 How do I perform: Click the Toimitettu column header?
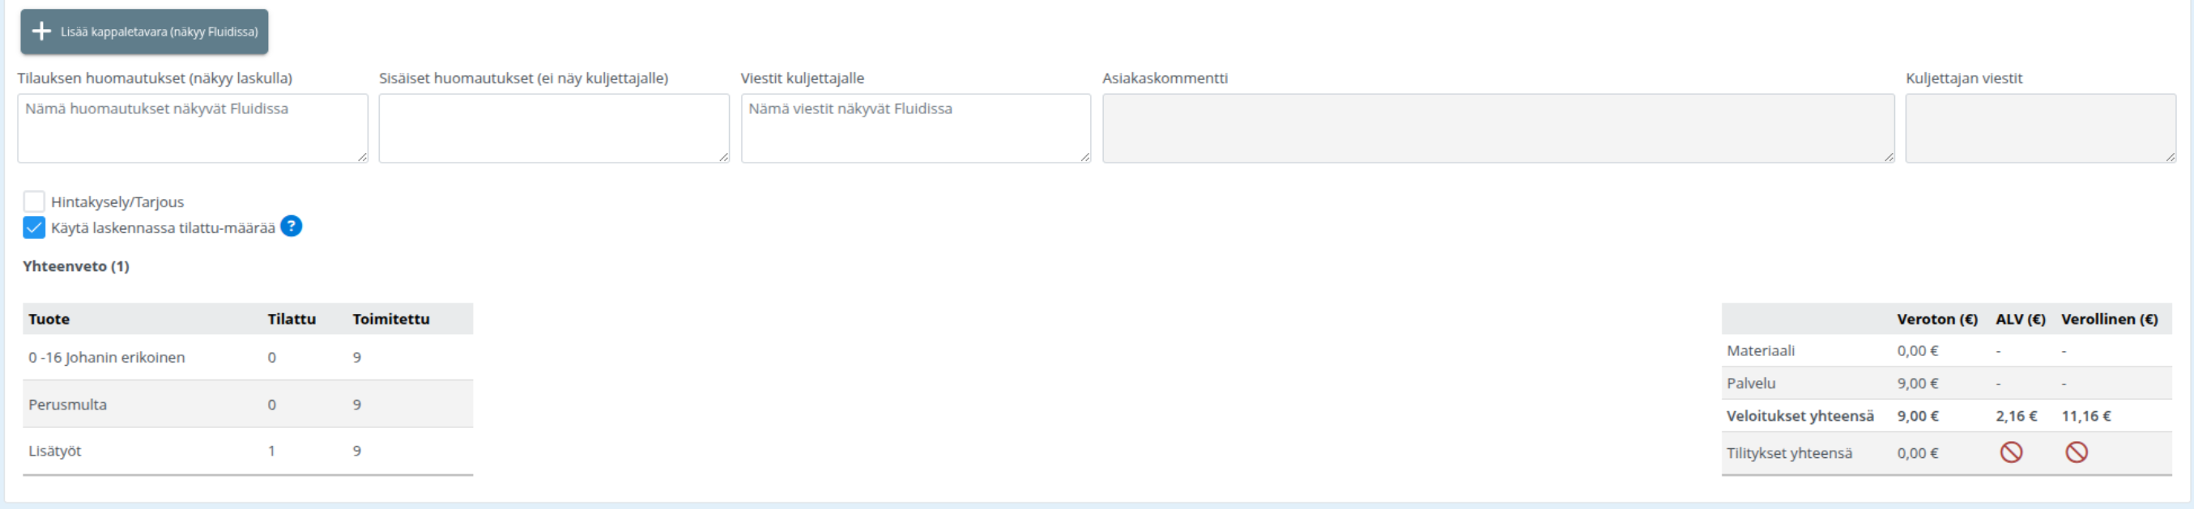click(391, 319)
